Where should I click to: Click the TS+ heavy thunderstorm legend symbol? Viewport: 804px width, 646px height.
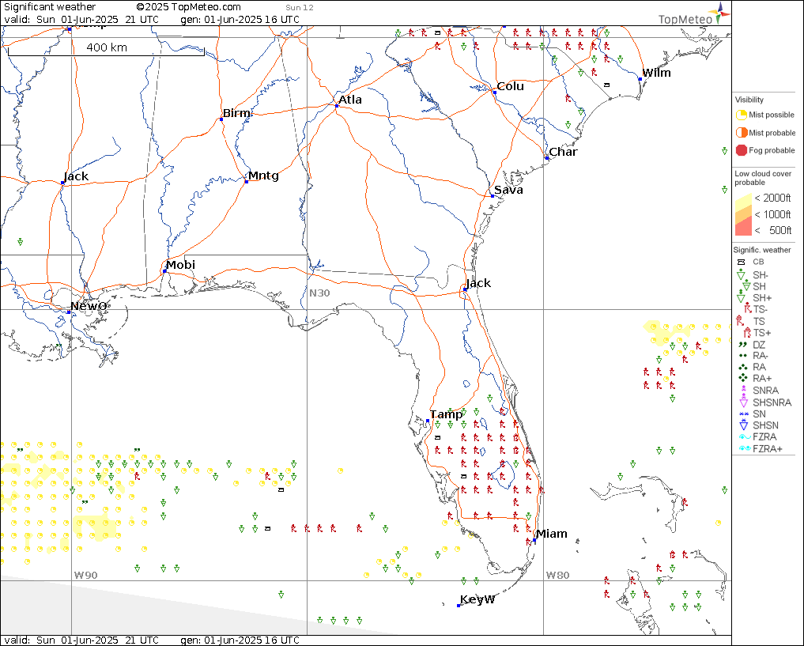[748, 333]
